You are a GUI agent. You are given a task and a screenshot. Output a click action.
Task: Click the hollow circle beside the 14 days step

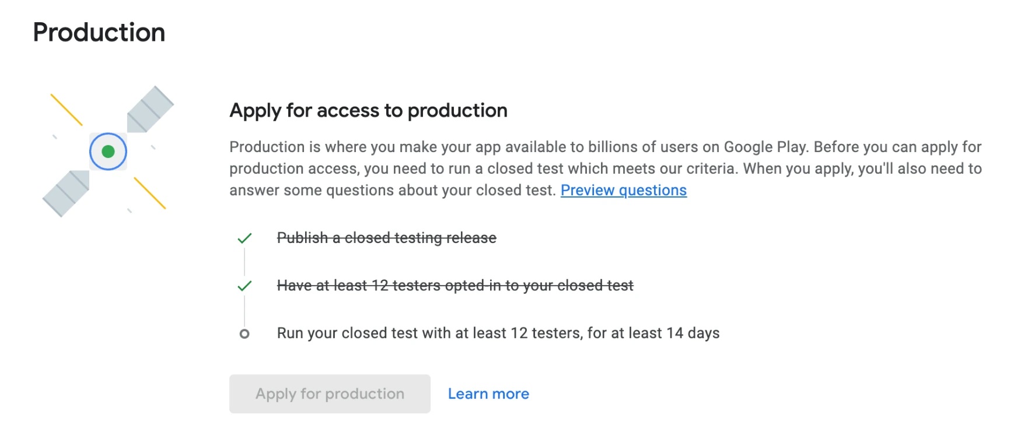[x=244, y=334]
